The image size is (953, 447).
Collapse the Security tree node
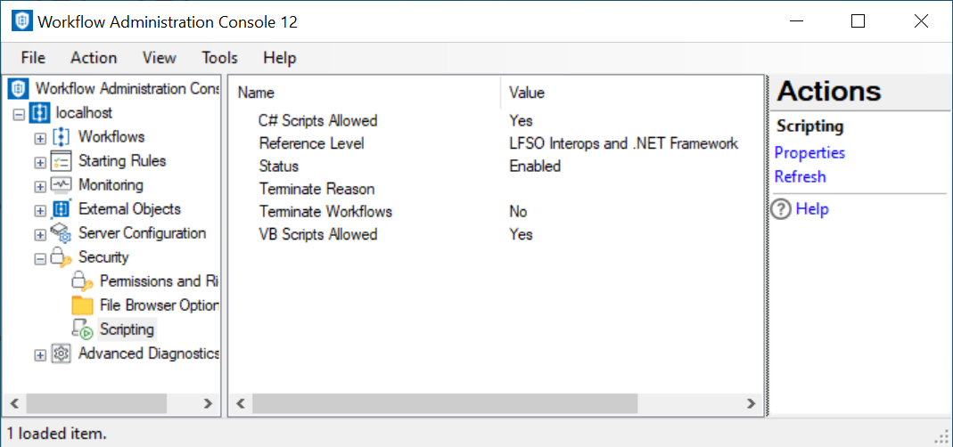tap(39, 258)
